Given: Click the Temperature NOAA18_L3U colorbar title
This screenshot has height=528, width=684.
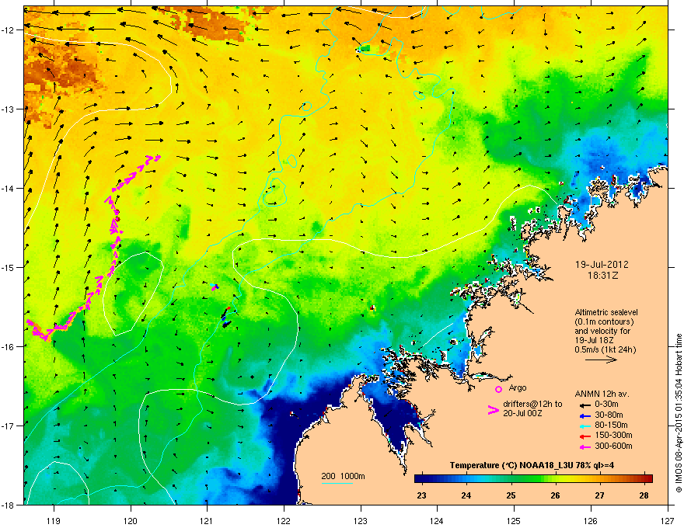Looking at the screenshot, I should [532, 465].
